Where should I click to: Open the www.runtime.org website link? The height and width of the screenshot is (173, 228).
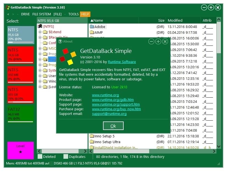click(x=105, y=95)
